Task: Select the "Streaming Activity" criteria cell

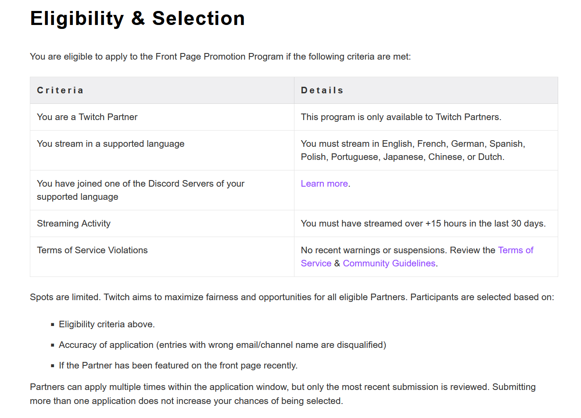Action: (x=74, y=223)
